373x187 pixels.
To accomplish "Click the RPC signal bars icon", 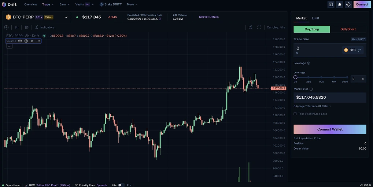I will [x=26, y=185].
